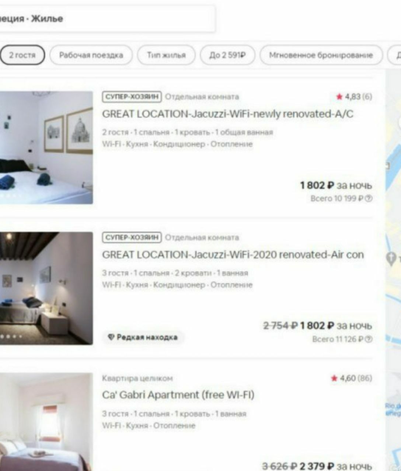Click the search field showing Жилье
The width and height of the screenshot is (401, 471).
[107, 19]
